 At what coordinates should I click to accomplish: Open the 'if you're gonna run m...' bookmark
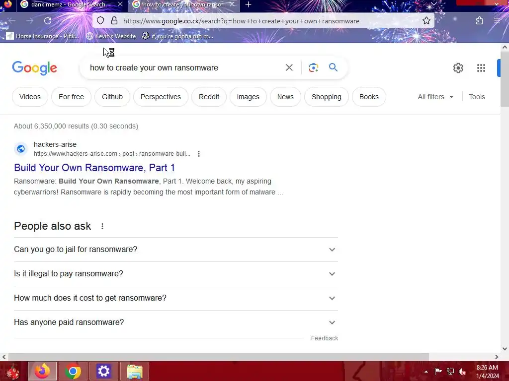[x=177, y=36]
